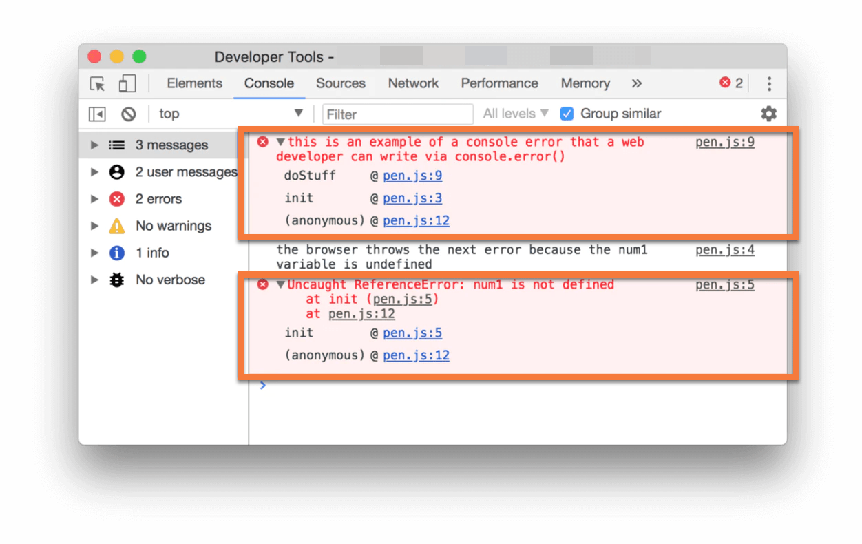Open the top context dropdown
The image size is (862, 544).
click(231, 114)
